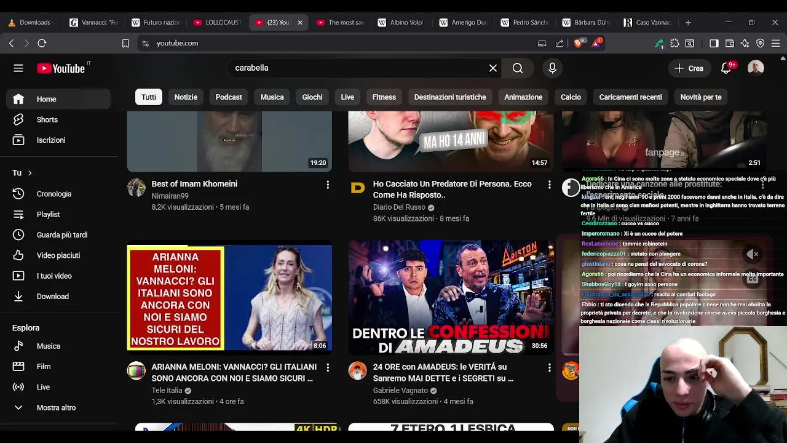Screen dimensions: 787x443
Task: Go back to the previous page
Action: (11, 43)
